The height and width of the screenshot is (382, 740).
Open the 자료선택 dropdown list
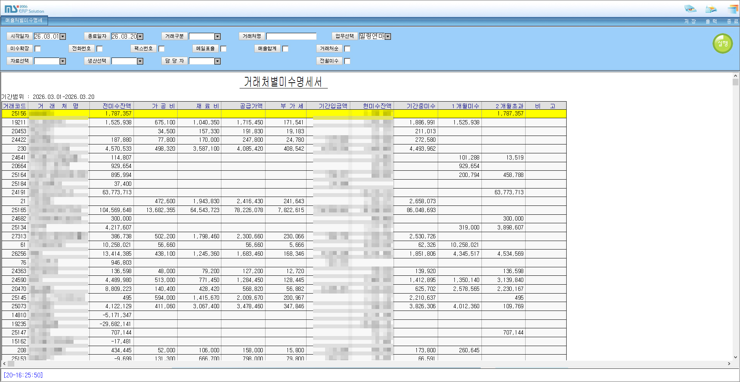point(63,61)
